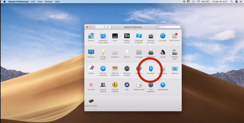Open Time Machine preferences
244x123 pixels.
tap(151, 87)
